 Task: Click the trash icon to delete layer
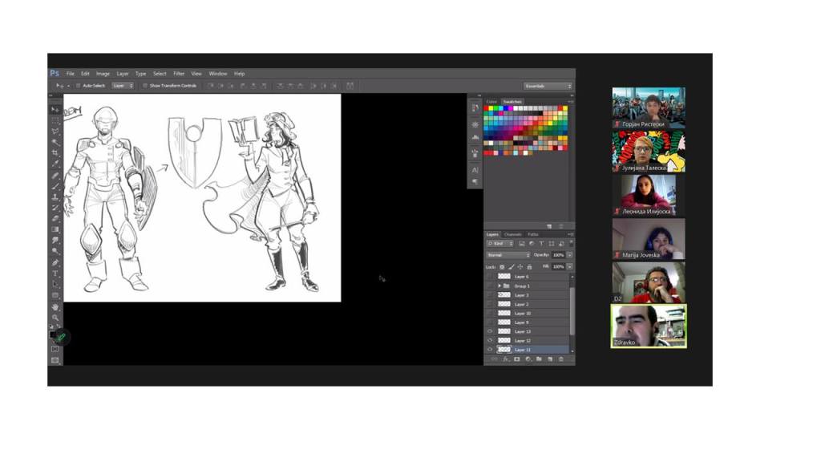click(x=561, y=359)
